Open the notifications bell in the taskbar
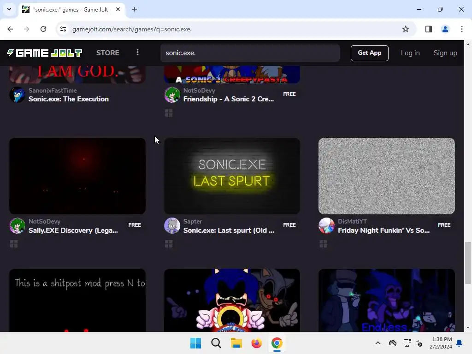 click(x=460, y=343)
